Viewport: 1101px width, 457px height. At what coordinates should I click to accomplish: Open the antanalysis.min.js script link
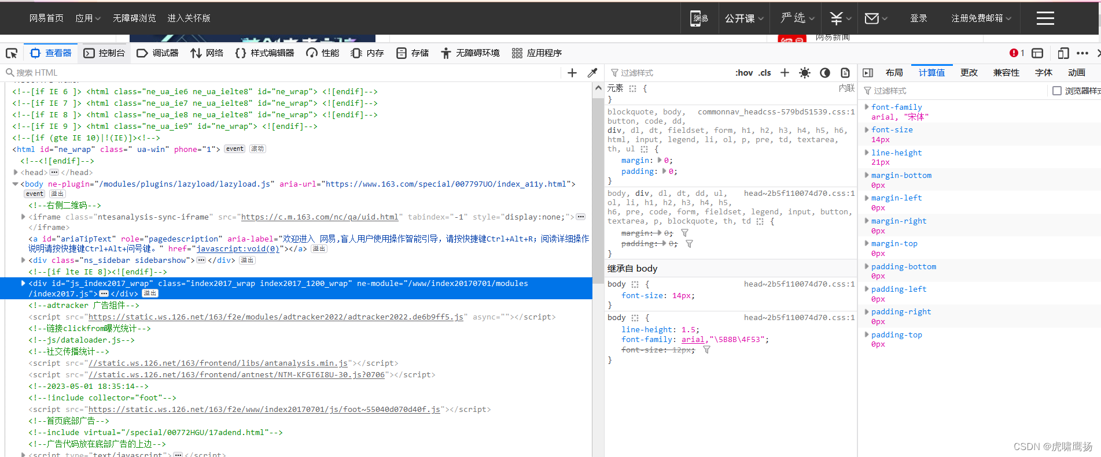click(x=218, y=363)
